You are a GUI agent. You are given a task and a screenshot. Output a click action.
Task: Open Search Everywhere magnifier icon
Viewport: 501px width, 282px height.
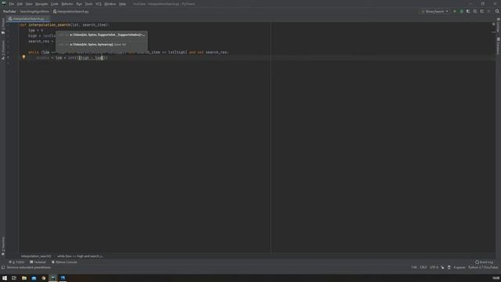pyautogui.click(x=497, y=11)
